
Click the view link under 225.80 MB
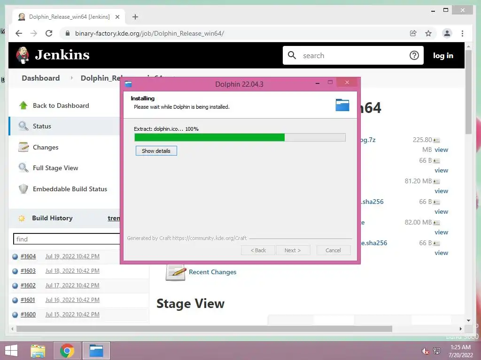pyautogui.click(x=441, y=150)
